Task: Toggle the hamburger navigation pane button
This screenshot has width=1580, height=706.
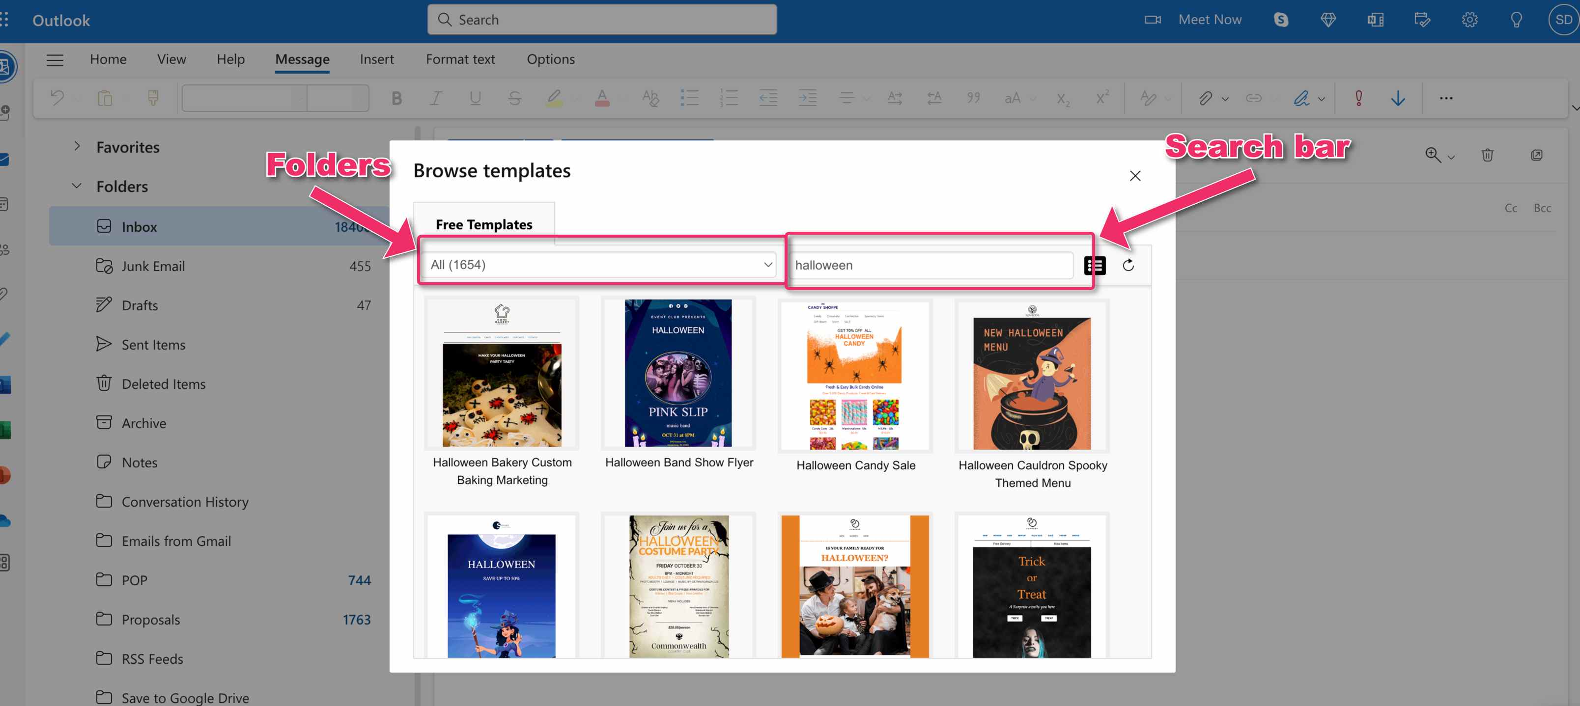Action: tap(55, 59)
